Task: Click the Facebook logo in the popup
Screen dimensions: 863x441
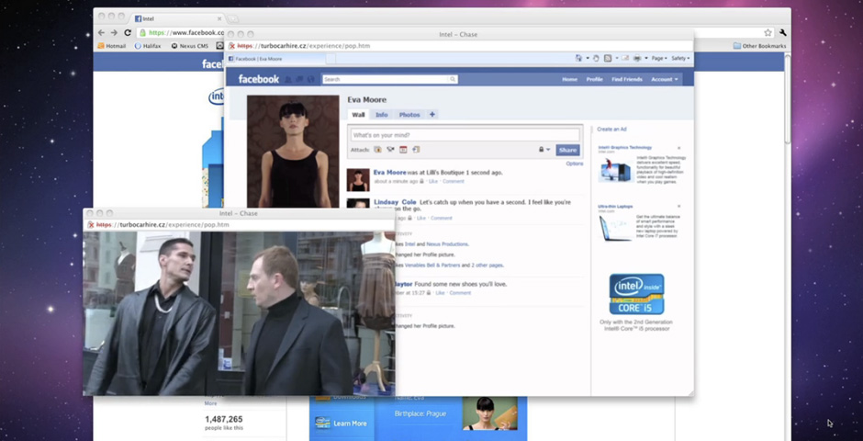Action: click(x=259, y=79)
